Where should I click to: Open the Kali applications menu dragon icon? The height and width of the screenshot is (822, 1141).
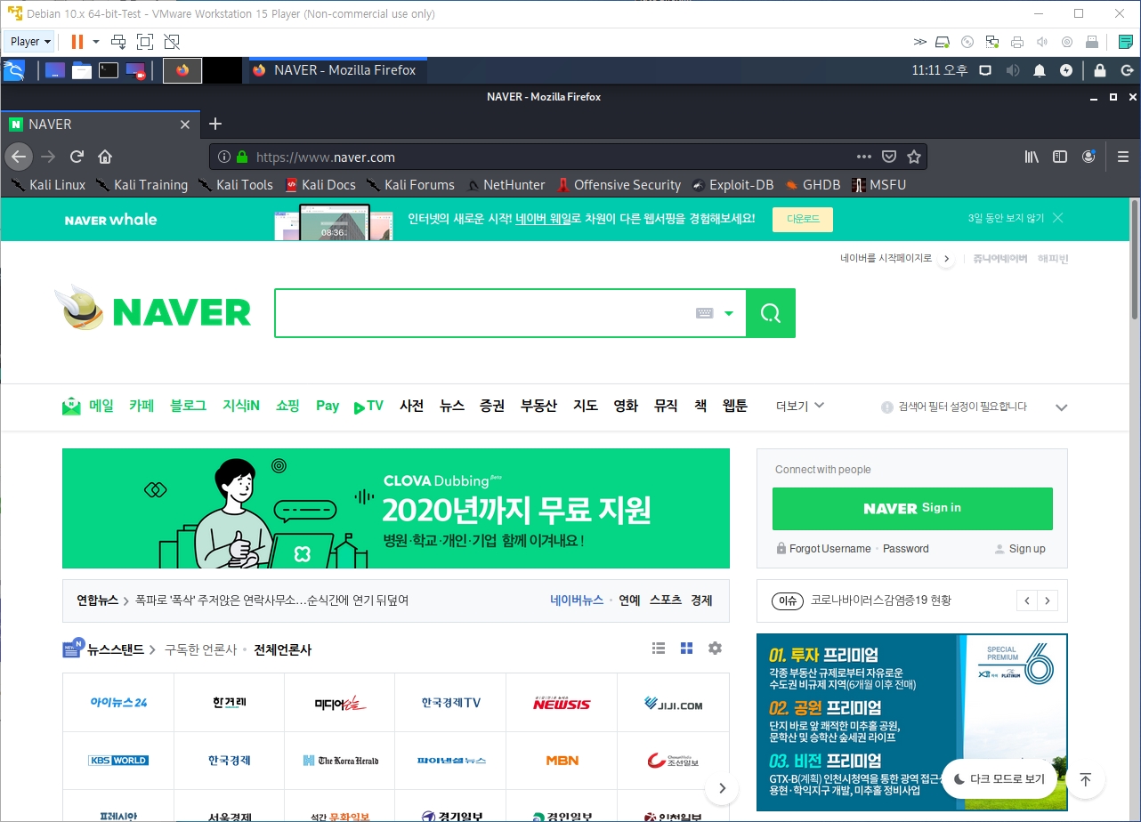pos(14,70)
